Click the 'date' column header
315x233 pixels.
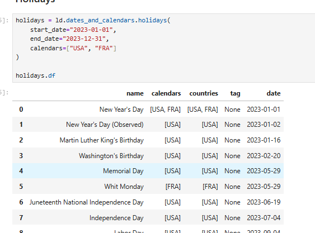pos(274,93)
